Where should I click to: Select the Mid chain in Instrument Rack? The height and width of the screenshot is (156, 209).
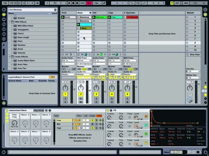tap(64, 124)
